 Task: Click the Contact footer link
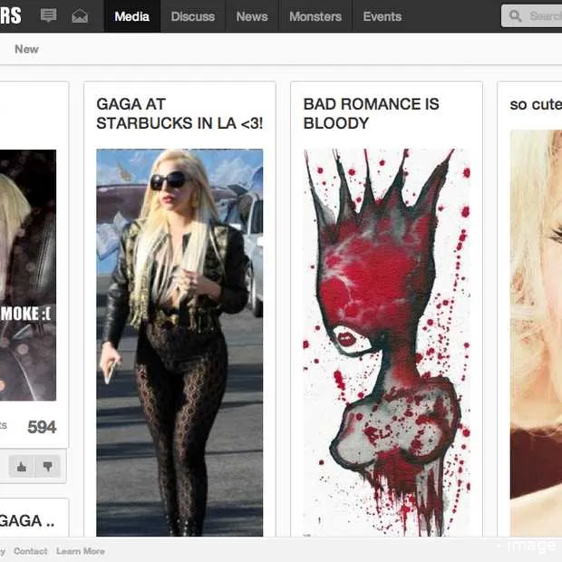(x=31, y=551)
